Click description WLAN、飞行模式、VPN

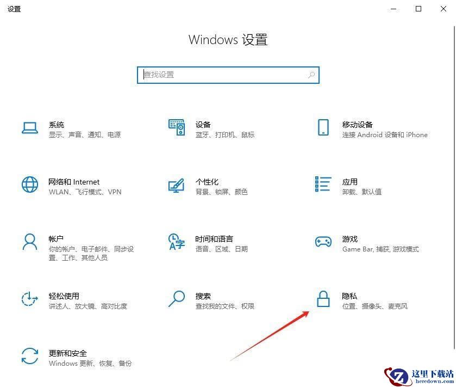click(85, 192)
